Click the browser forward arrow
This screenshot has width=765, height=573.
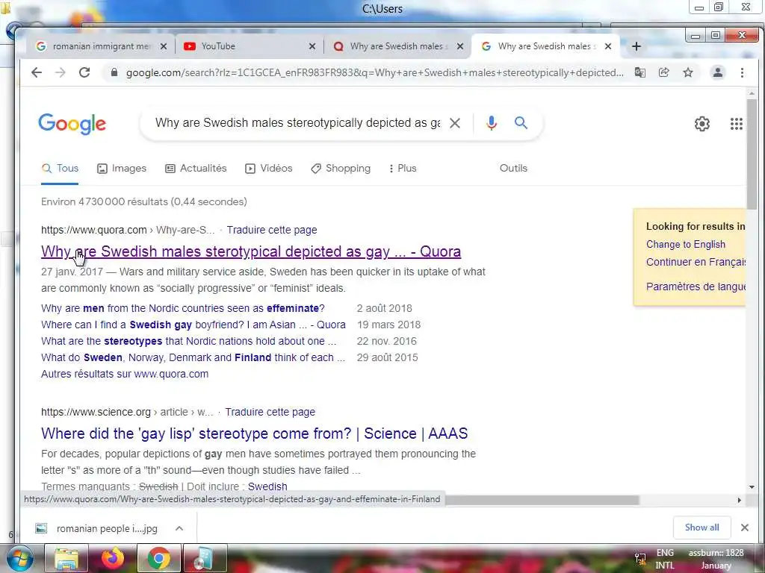pyautogui.click(x=61, y=72)
